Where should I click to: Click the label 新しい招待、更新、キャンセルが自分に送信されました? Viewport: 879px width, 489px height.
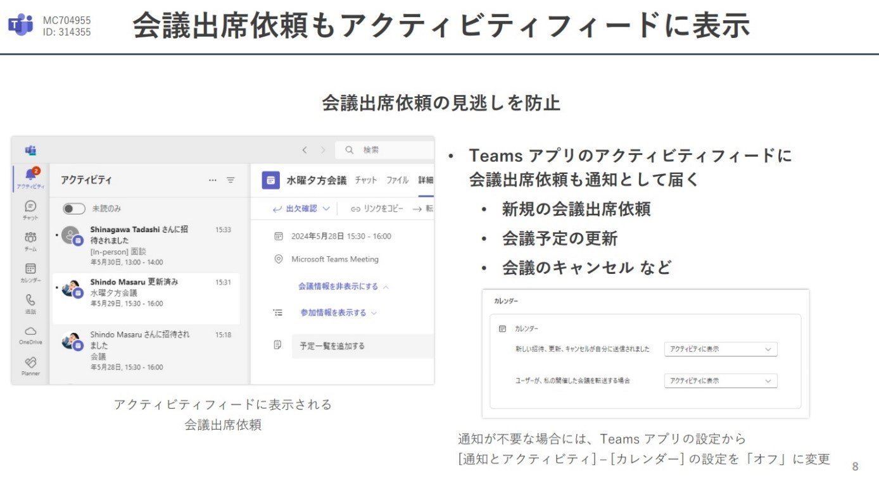(x=583, y=349)
